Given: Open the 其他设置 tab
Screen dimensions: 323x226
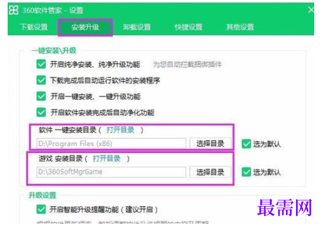Looking at the screenshot, I should pos(240,27).
